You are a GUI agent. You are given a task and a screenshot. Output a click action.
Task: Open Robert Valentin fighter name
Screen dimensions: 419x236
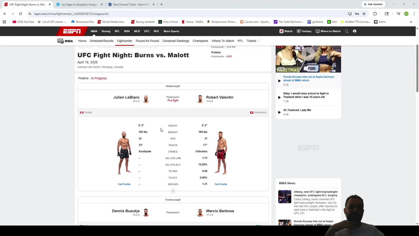220,97
